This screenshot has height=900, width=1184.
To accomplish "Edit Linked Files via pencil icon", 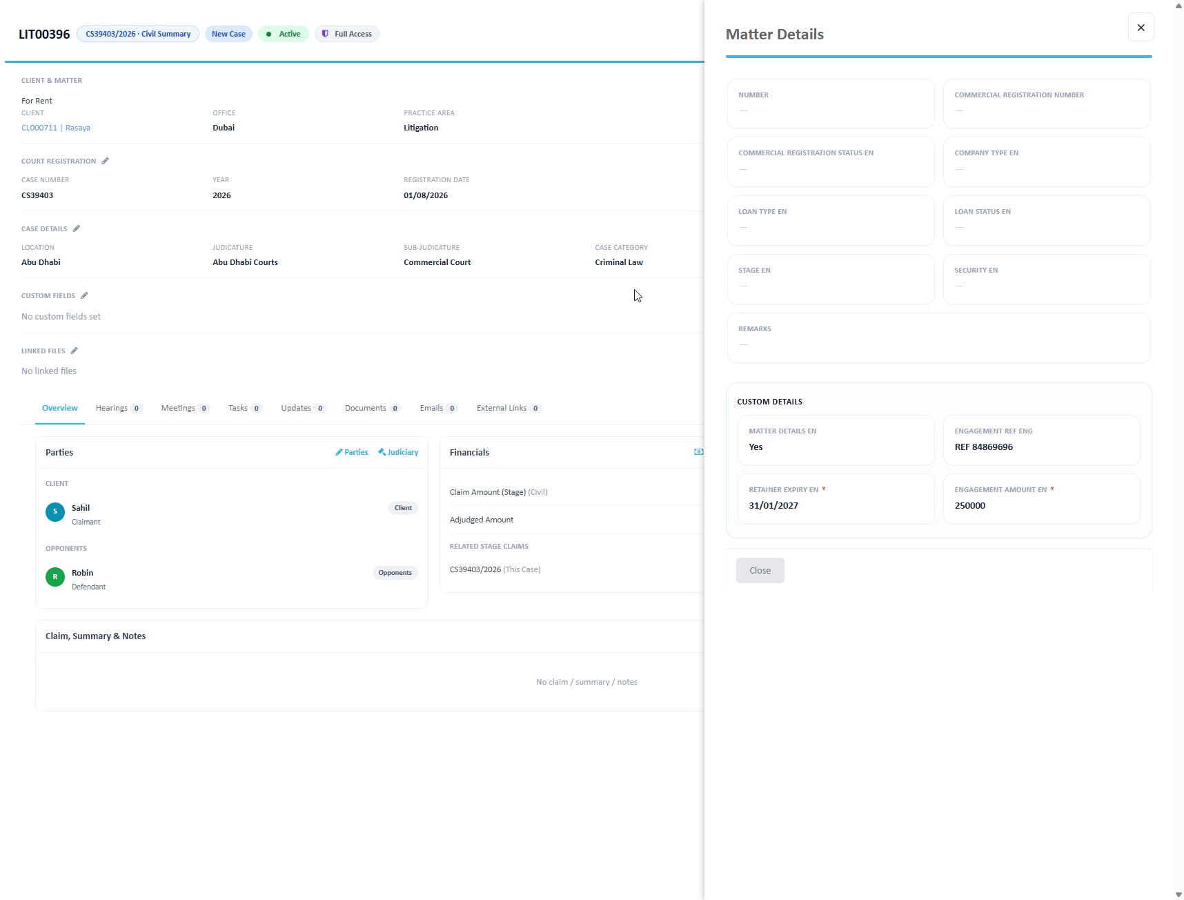I will click(x=75, y=351).
